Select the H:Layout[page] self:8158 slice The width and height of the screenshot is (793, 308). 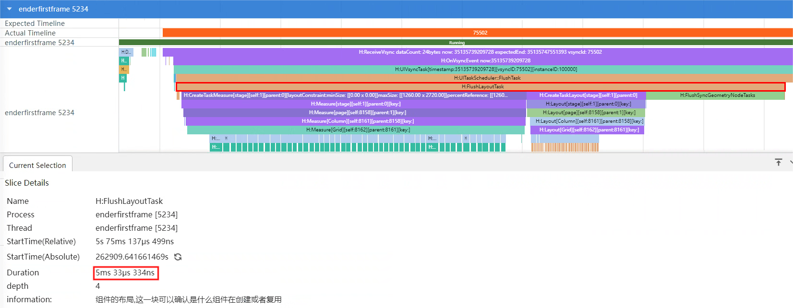(586, 112)
